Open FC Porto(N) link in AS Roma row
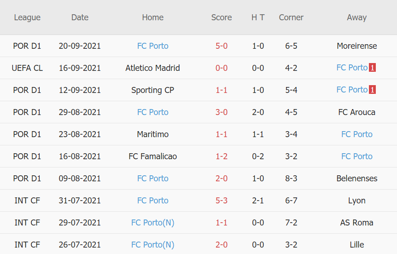Viewport: 397px width, 254px height. [152, 223]
